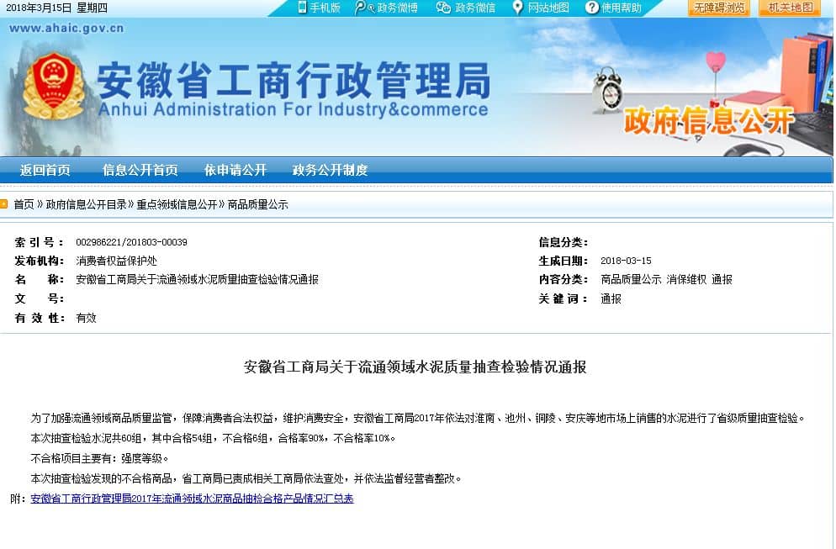Click the 重点领域信息公开 breadcrumb
The width and height of the screenshot is (836, 549).
177,204
